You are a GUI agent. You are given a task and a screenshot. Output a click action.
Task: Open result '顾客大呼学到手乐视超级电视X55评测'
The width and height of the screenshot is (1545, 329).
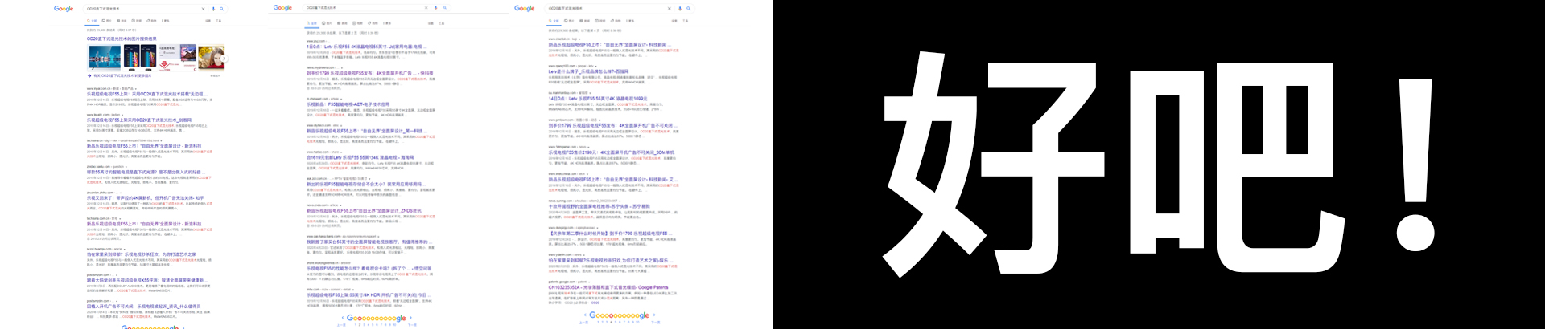(146, 281)
